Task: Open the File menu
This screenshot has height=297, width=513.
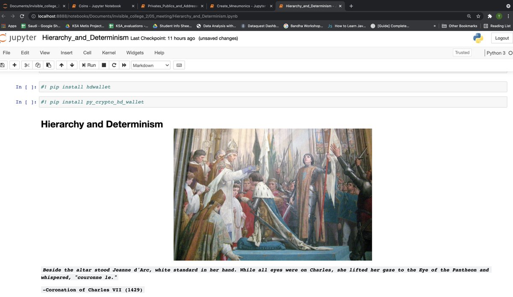Action: click(6, 53)
